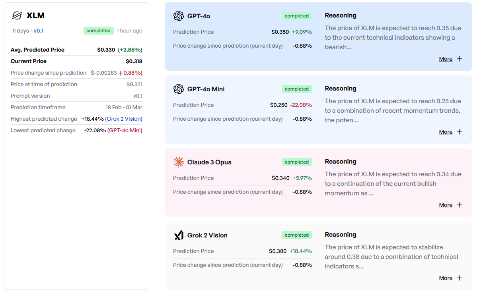
Task: Click the XLM Stellar logo icon
Action: pos(17,15)
